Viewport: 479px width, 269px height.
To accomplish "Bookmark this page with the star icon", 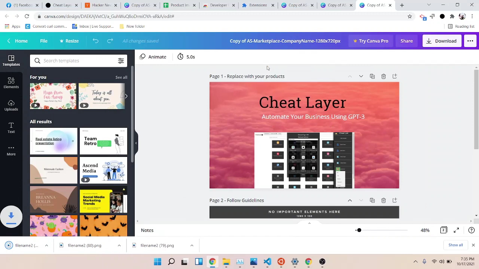I will (410, 16).
